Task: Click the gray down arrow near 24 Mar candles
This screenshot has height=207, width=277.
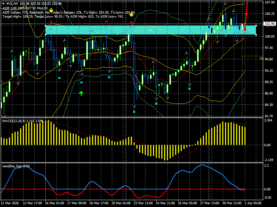Action: [x=157, y=99]
